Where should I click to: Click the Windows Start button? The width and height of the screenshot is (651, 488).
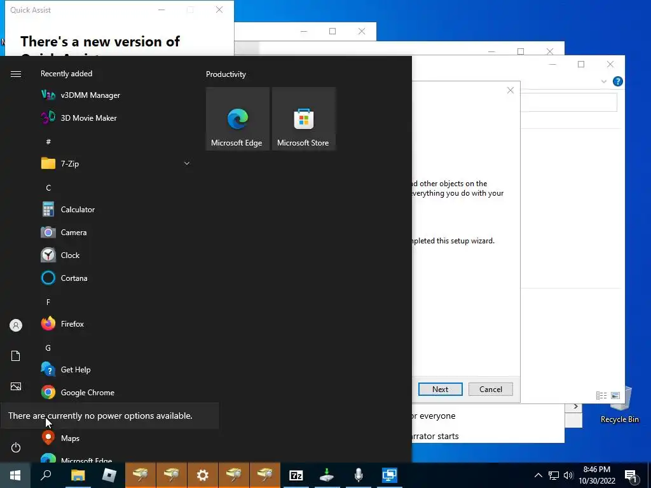[x=15, y=475]
